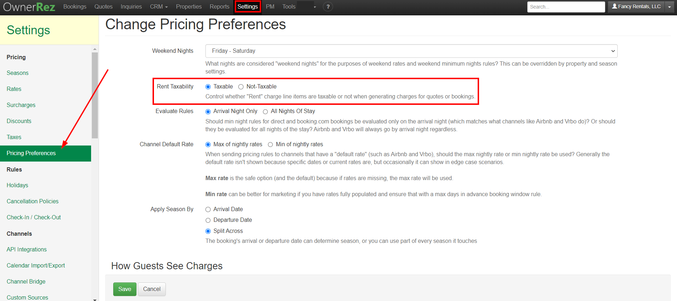This screenshot has height=301, width=677.
Task: Open the help question mark icon
Action: pyautogui.click(x=328, y=7)
